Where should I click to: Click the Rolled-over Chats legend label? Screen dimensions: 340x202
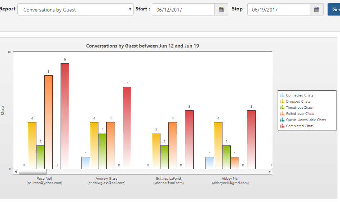[x=300, y=114]
